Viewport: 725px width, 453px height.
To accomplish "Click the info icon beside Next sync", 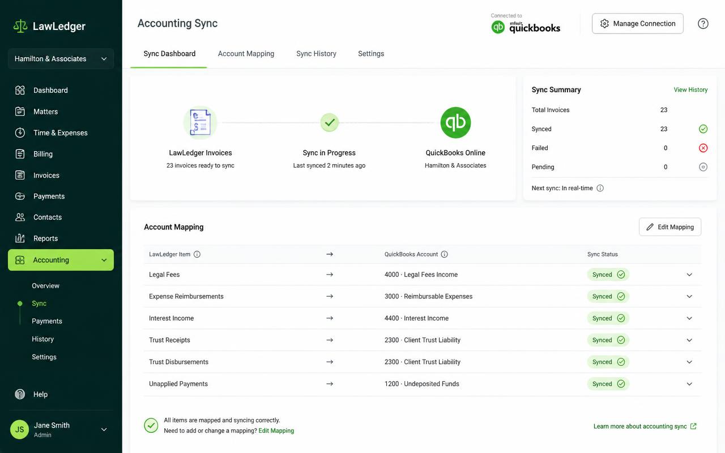I will [600, 188].
